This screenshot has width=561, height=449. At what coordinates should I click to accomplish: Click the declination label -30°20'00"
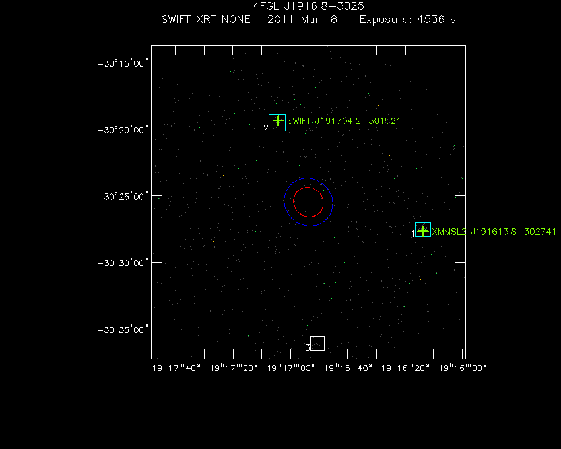pos(123,129)
